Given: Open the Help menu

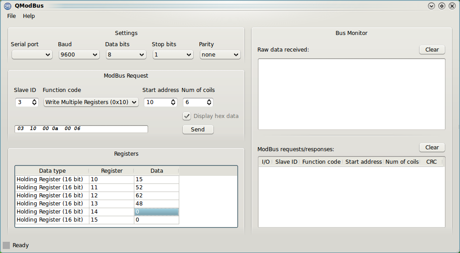Looking at the screenshot, I should (x=29, y=16).
